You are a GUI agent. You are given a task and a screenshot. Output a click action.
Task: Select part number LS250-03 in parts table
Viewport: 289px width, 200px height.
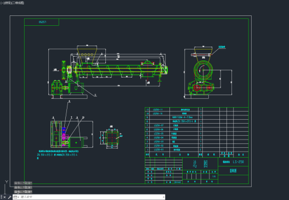coord(158,142)
